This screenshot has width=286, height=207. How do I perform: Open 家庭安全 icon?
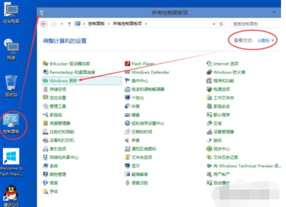(x=209, y=106)
